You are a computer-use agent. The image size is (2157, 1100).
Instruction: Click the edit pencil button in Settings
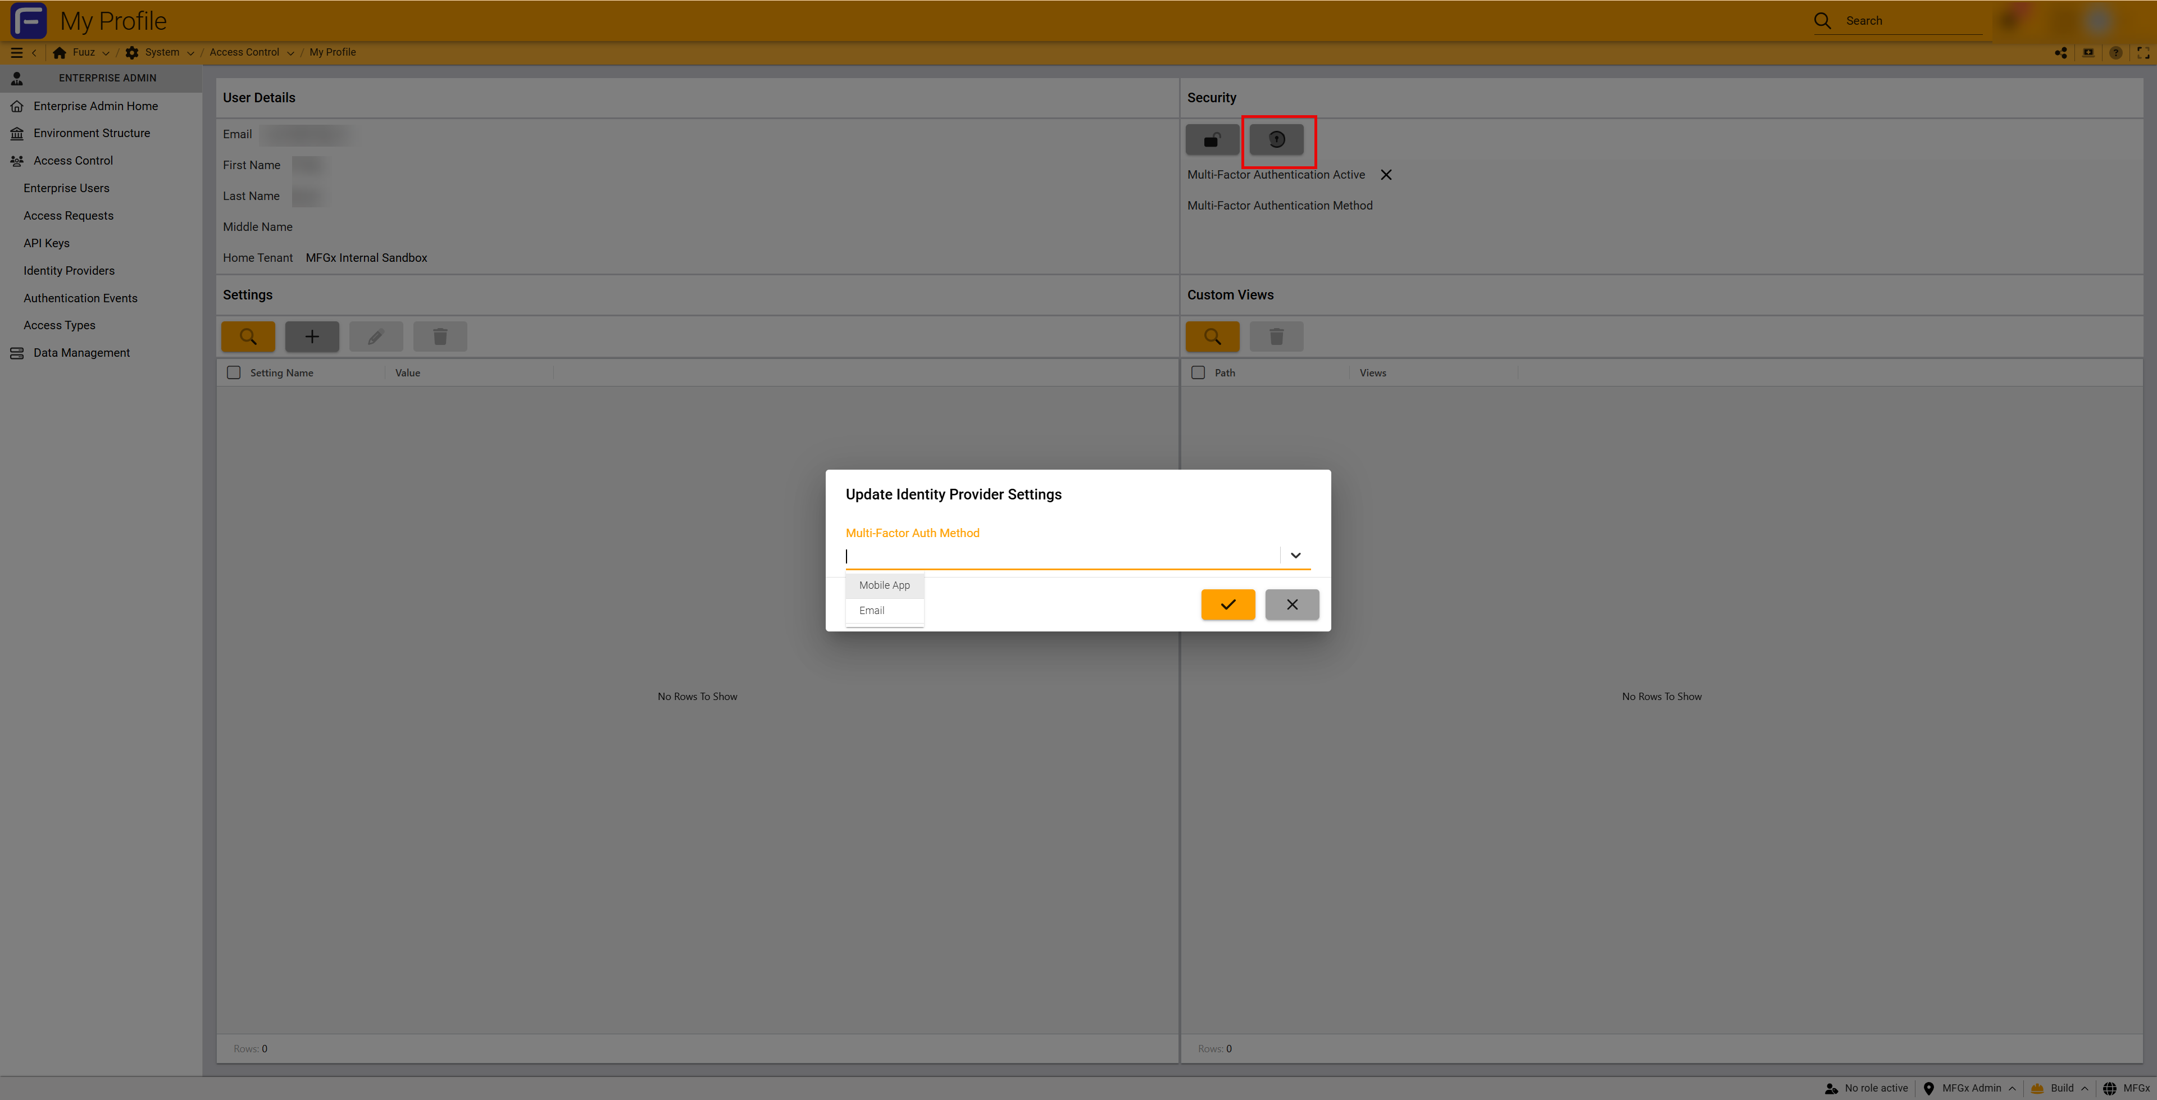coord(376,337)
